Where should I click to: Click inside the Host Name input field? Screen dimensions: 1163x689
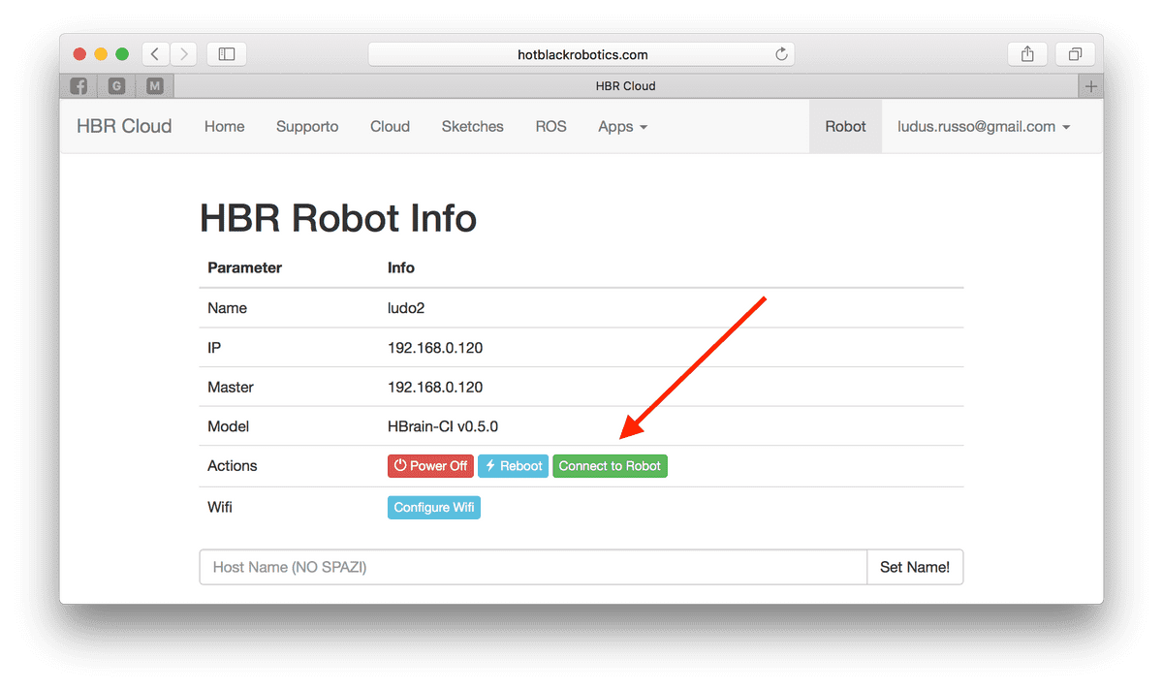click(x=533, y=567)
